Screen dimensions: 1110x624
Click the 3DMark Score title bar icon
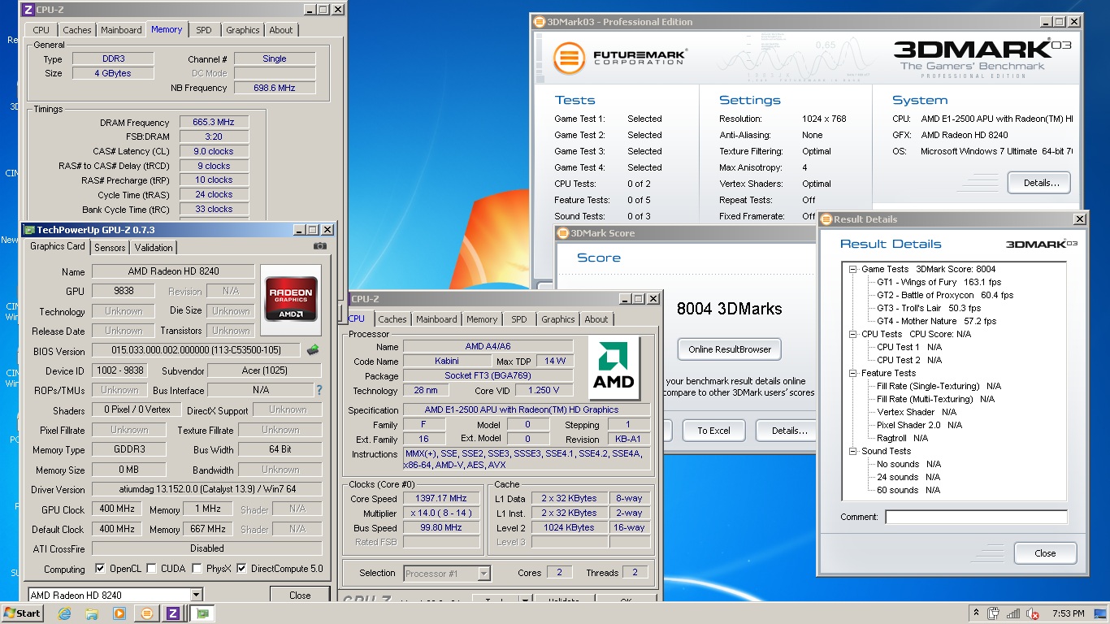coord(562,233)
